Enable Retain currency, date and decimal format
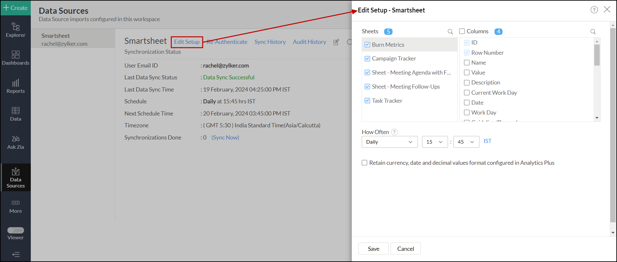The height and width of the screenshot is (262, 617). (365, 163)
